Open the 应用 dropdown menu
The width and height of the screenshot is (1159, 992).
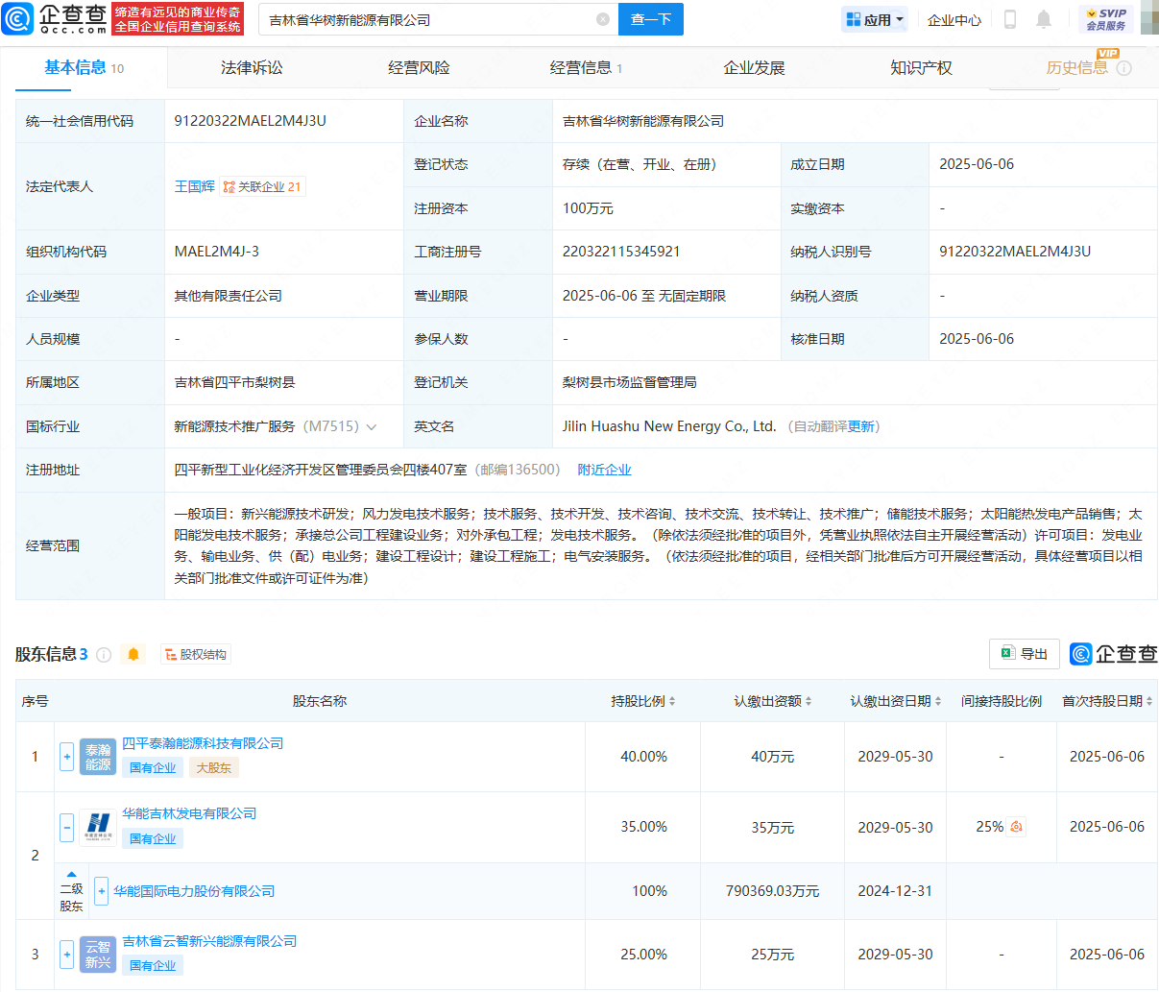click(875, 19)
